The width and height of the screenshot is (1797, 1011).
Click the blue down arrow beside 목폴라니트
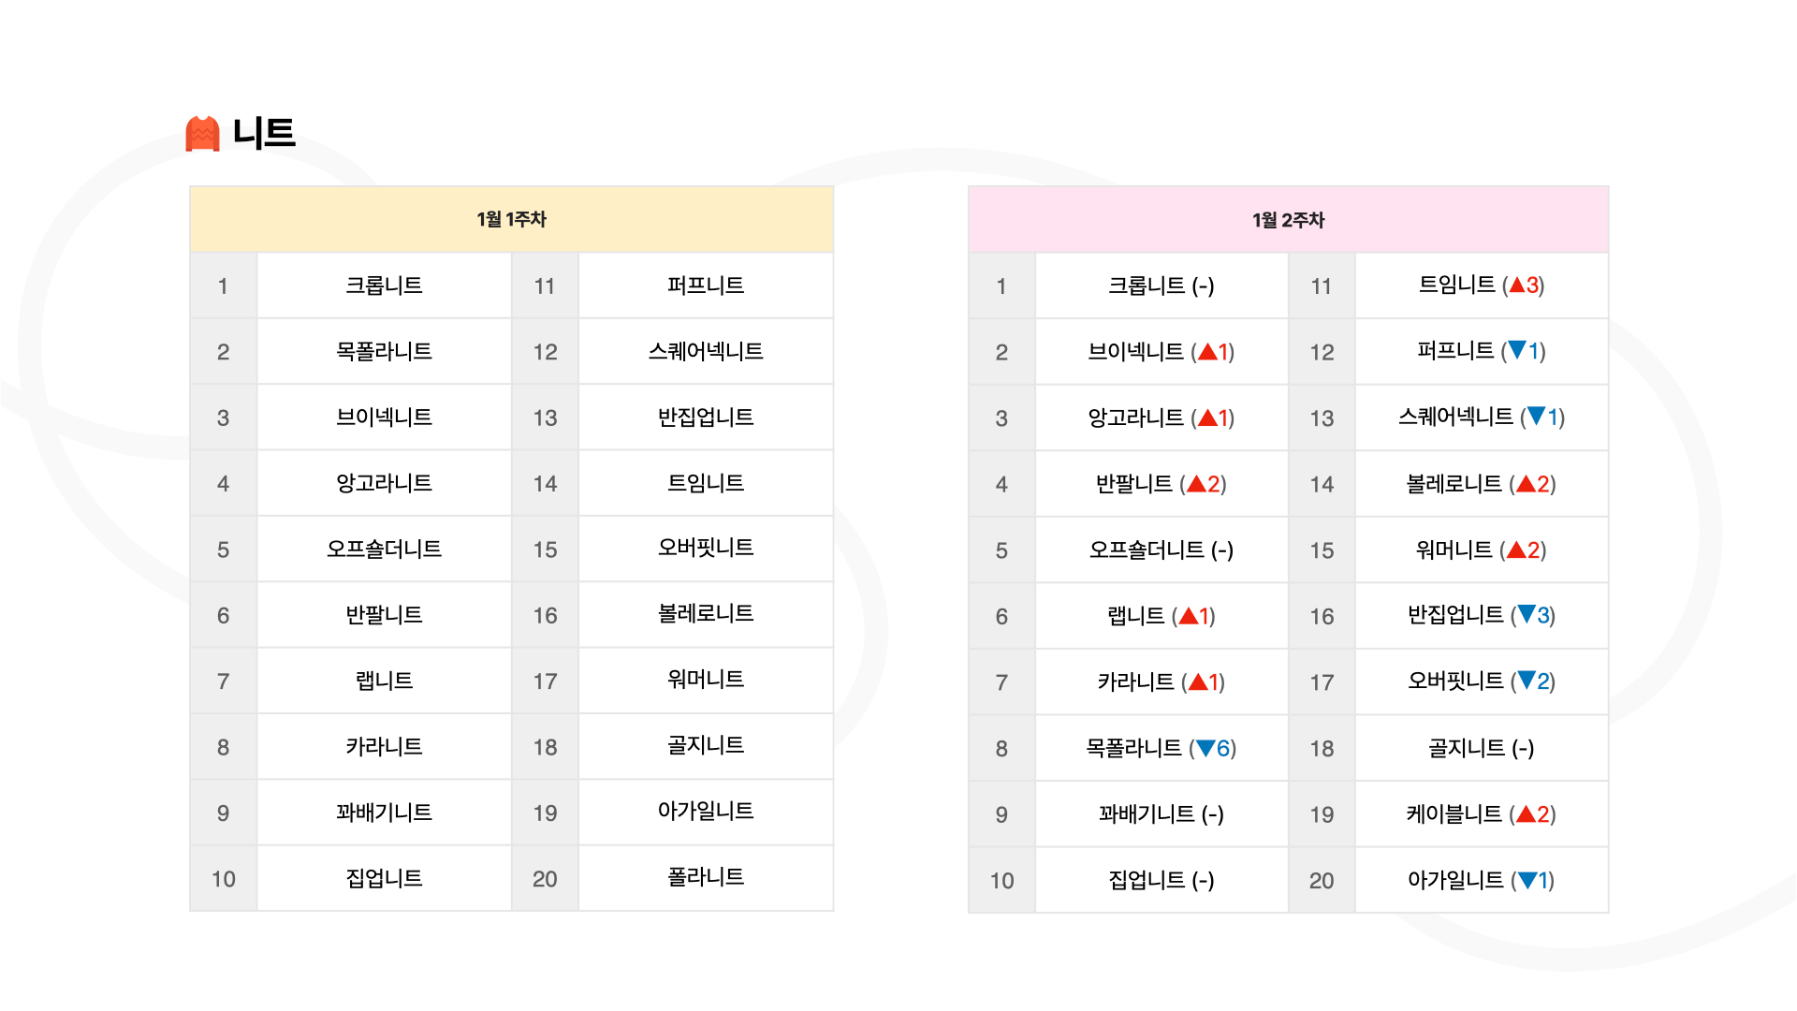coord(1205,748)
